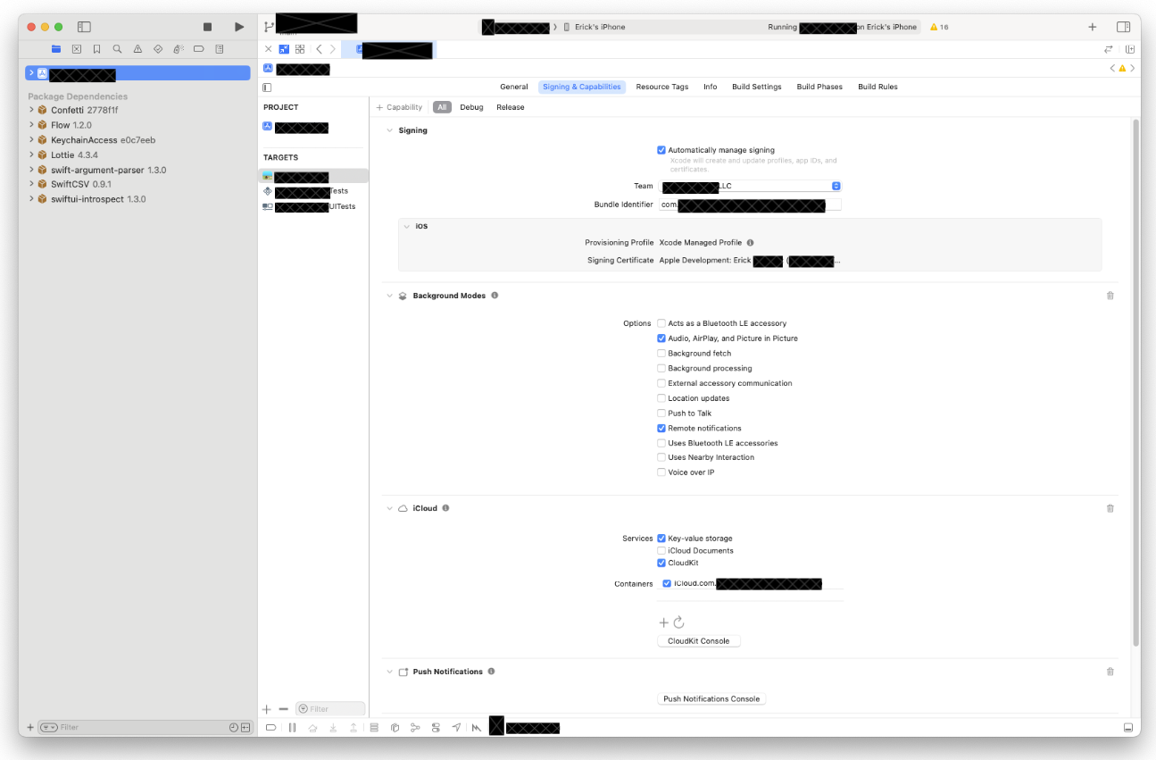This screenshot has height=760, width=1156.
Task: Open the Debug navigator spray icon
Action: [179, 49]
